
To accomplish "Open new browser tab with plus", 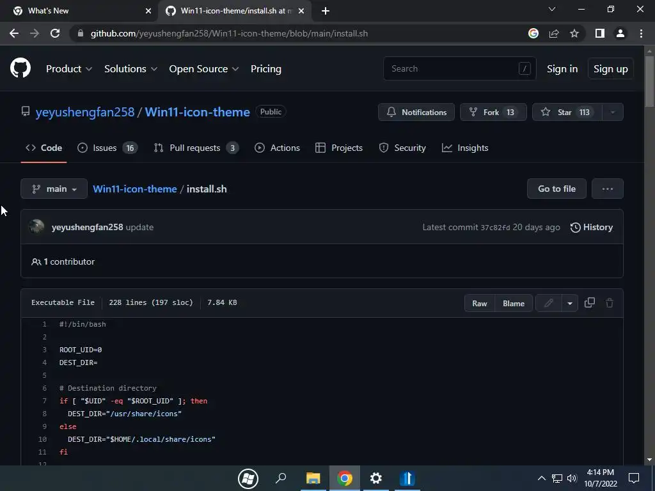I will [326, 11].
